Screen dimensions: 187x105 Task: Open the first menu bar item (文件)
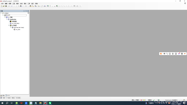click(2, 4)
